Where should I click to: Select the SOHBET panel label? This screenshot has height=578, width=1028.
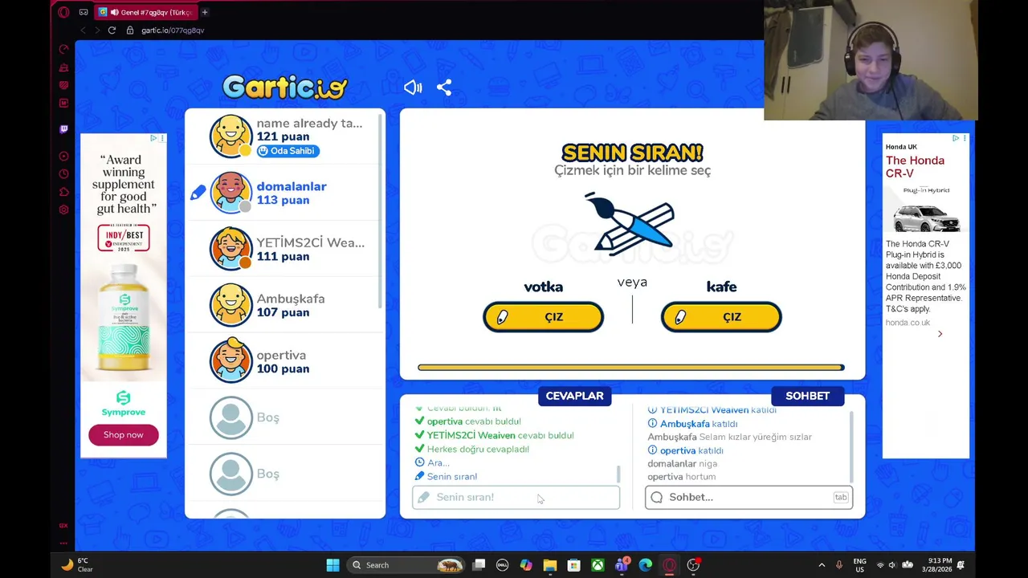[807, 396]
